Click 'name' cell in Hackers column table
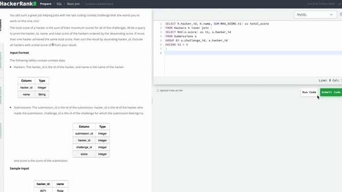The width and height of the screenshot is (342, 192). pyautogui.click(x=26, y=94)
